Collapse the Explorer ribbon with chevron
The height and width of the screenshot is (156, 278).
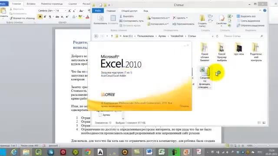tap(260, 10)
